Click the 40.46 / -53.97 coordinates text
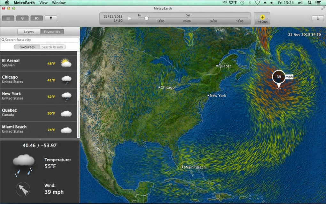 pos(40,145)
